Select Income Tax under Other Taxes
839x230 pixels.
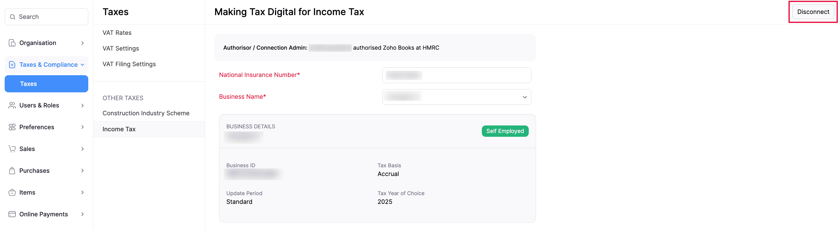pos(119,129)
